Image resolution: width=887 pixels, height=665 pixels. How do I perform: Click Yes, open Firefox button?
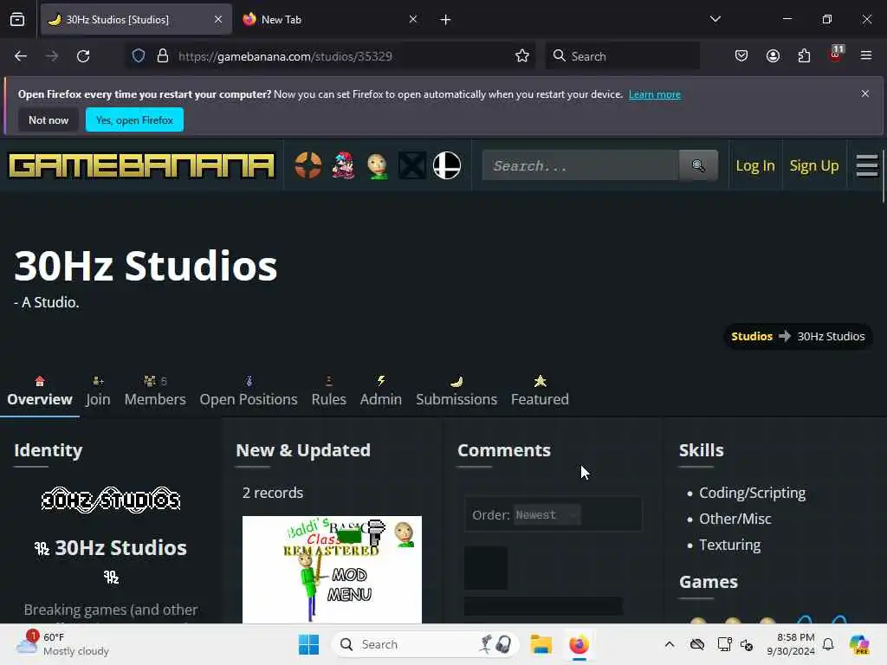pyautogui.click(x=134, y=119)
